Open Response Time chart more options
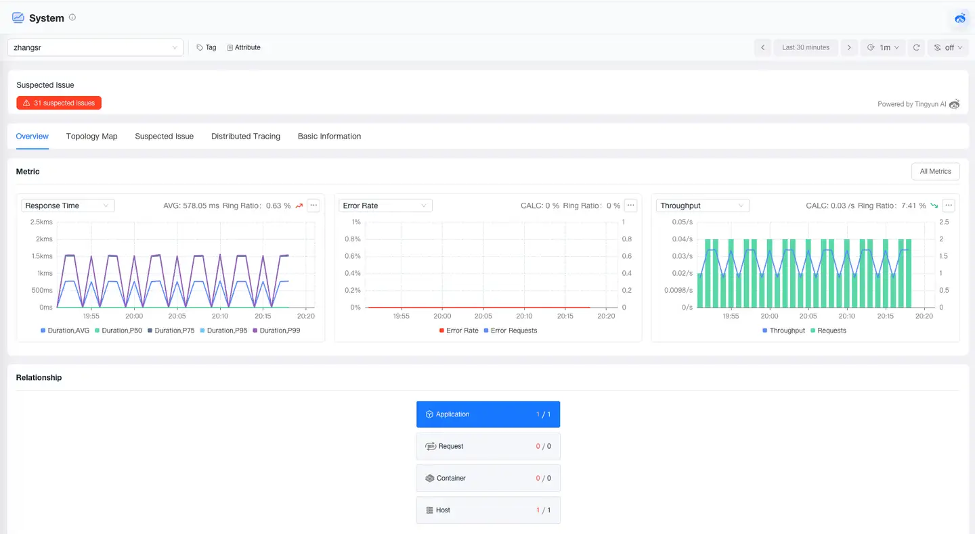 pyautogui.click(x=313, y=205)
